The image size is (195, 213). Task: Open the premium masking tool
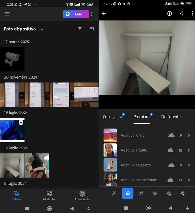point(168,193)
